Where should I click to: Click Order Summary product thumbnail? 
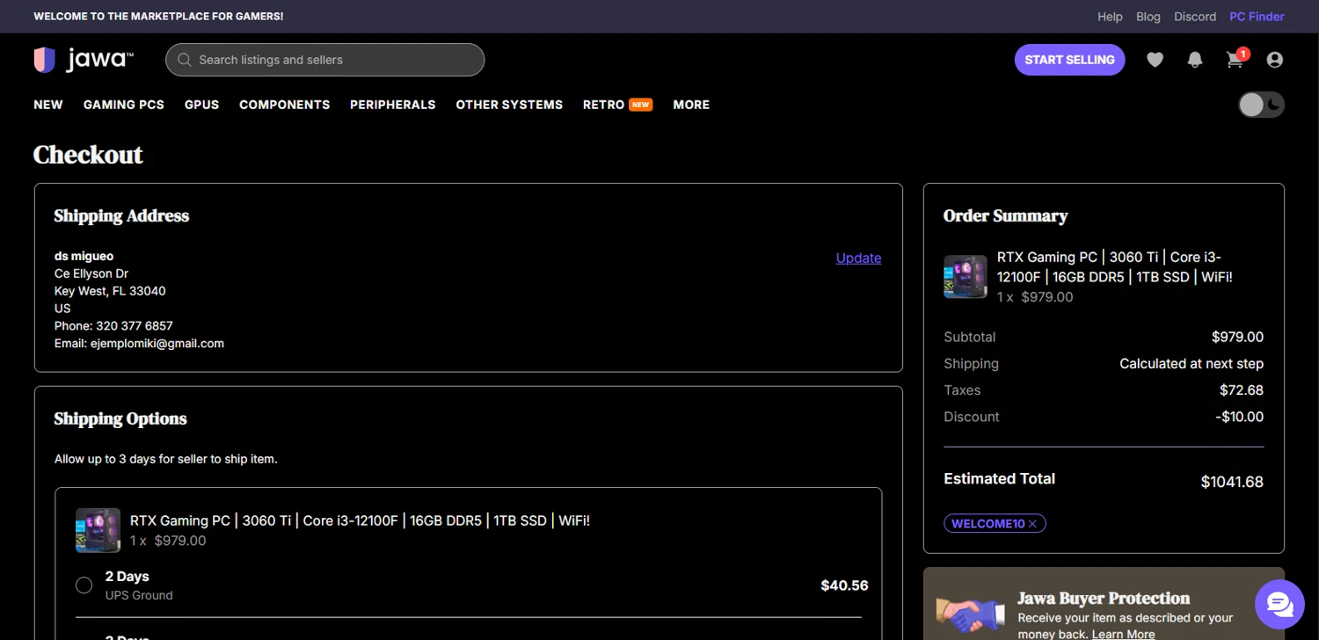click(966, 277)
